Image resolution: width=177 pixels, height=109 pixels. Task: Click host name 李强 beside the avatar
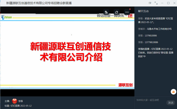20,101
